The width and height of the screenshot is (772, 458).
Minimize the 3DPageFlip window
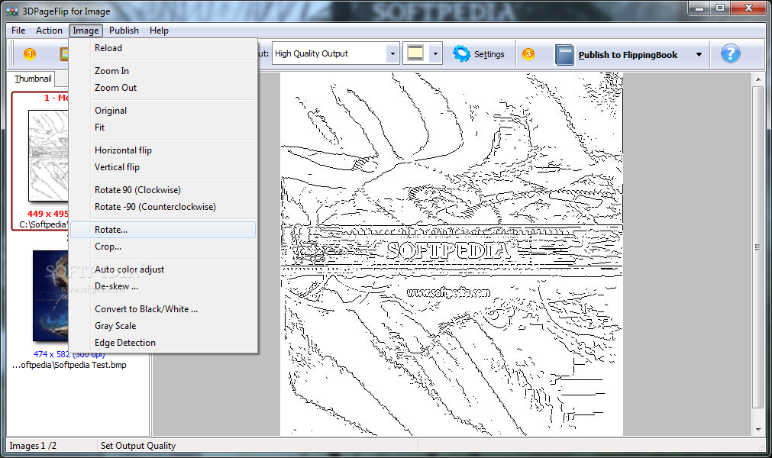[699, 8]
